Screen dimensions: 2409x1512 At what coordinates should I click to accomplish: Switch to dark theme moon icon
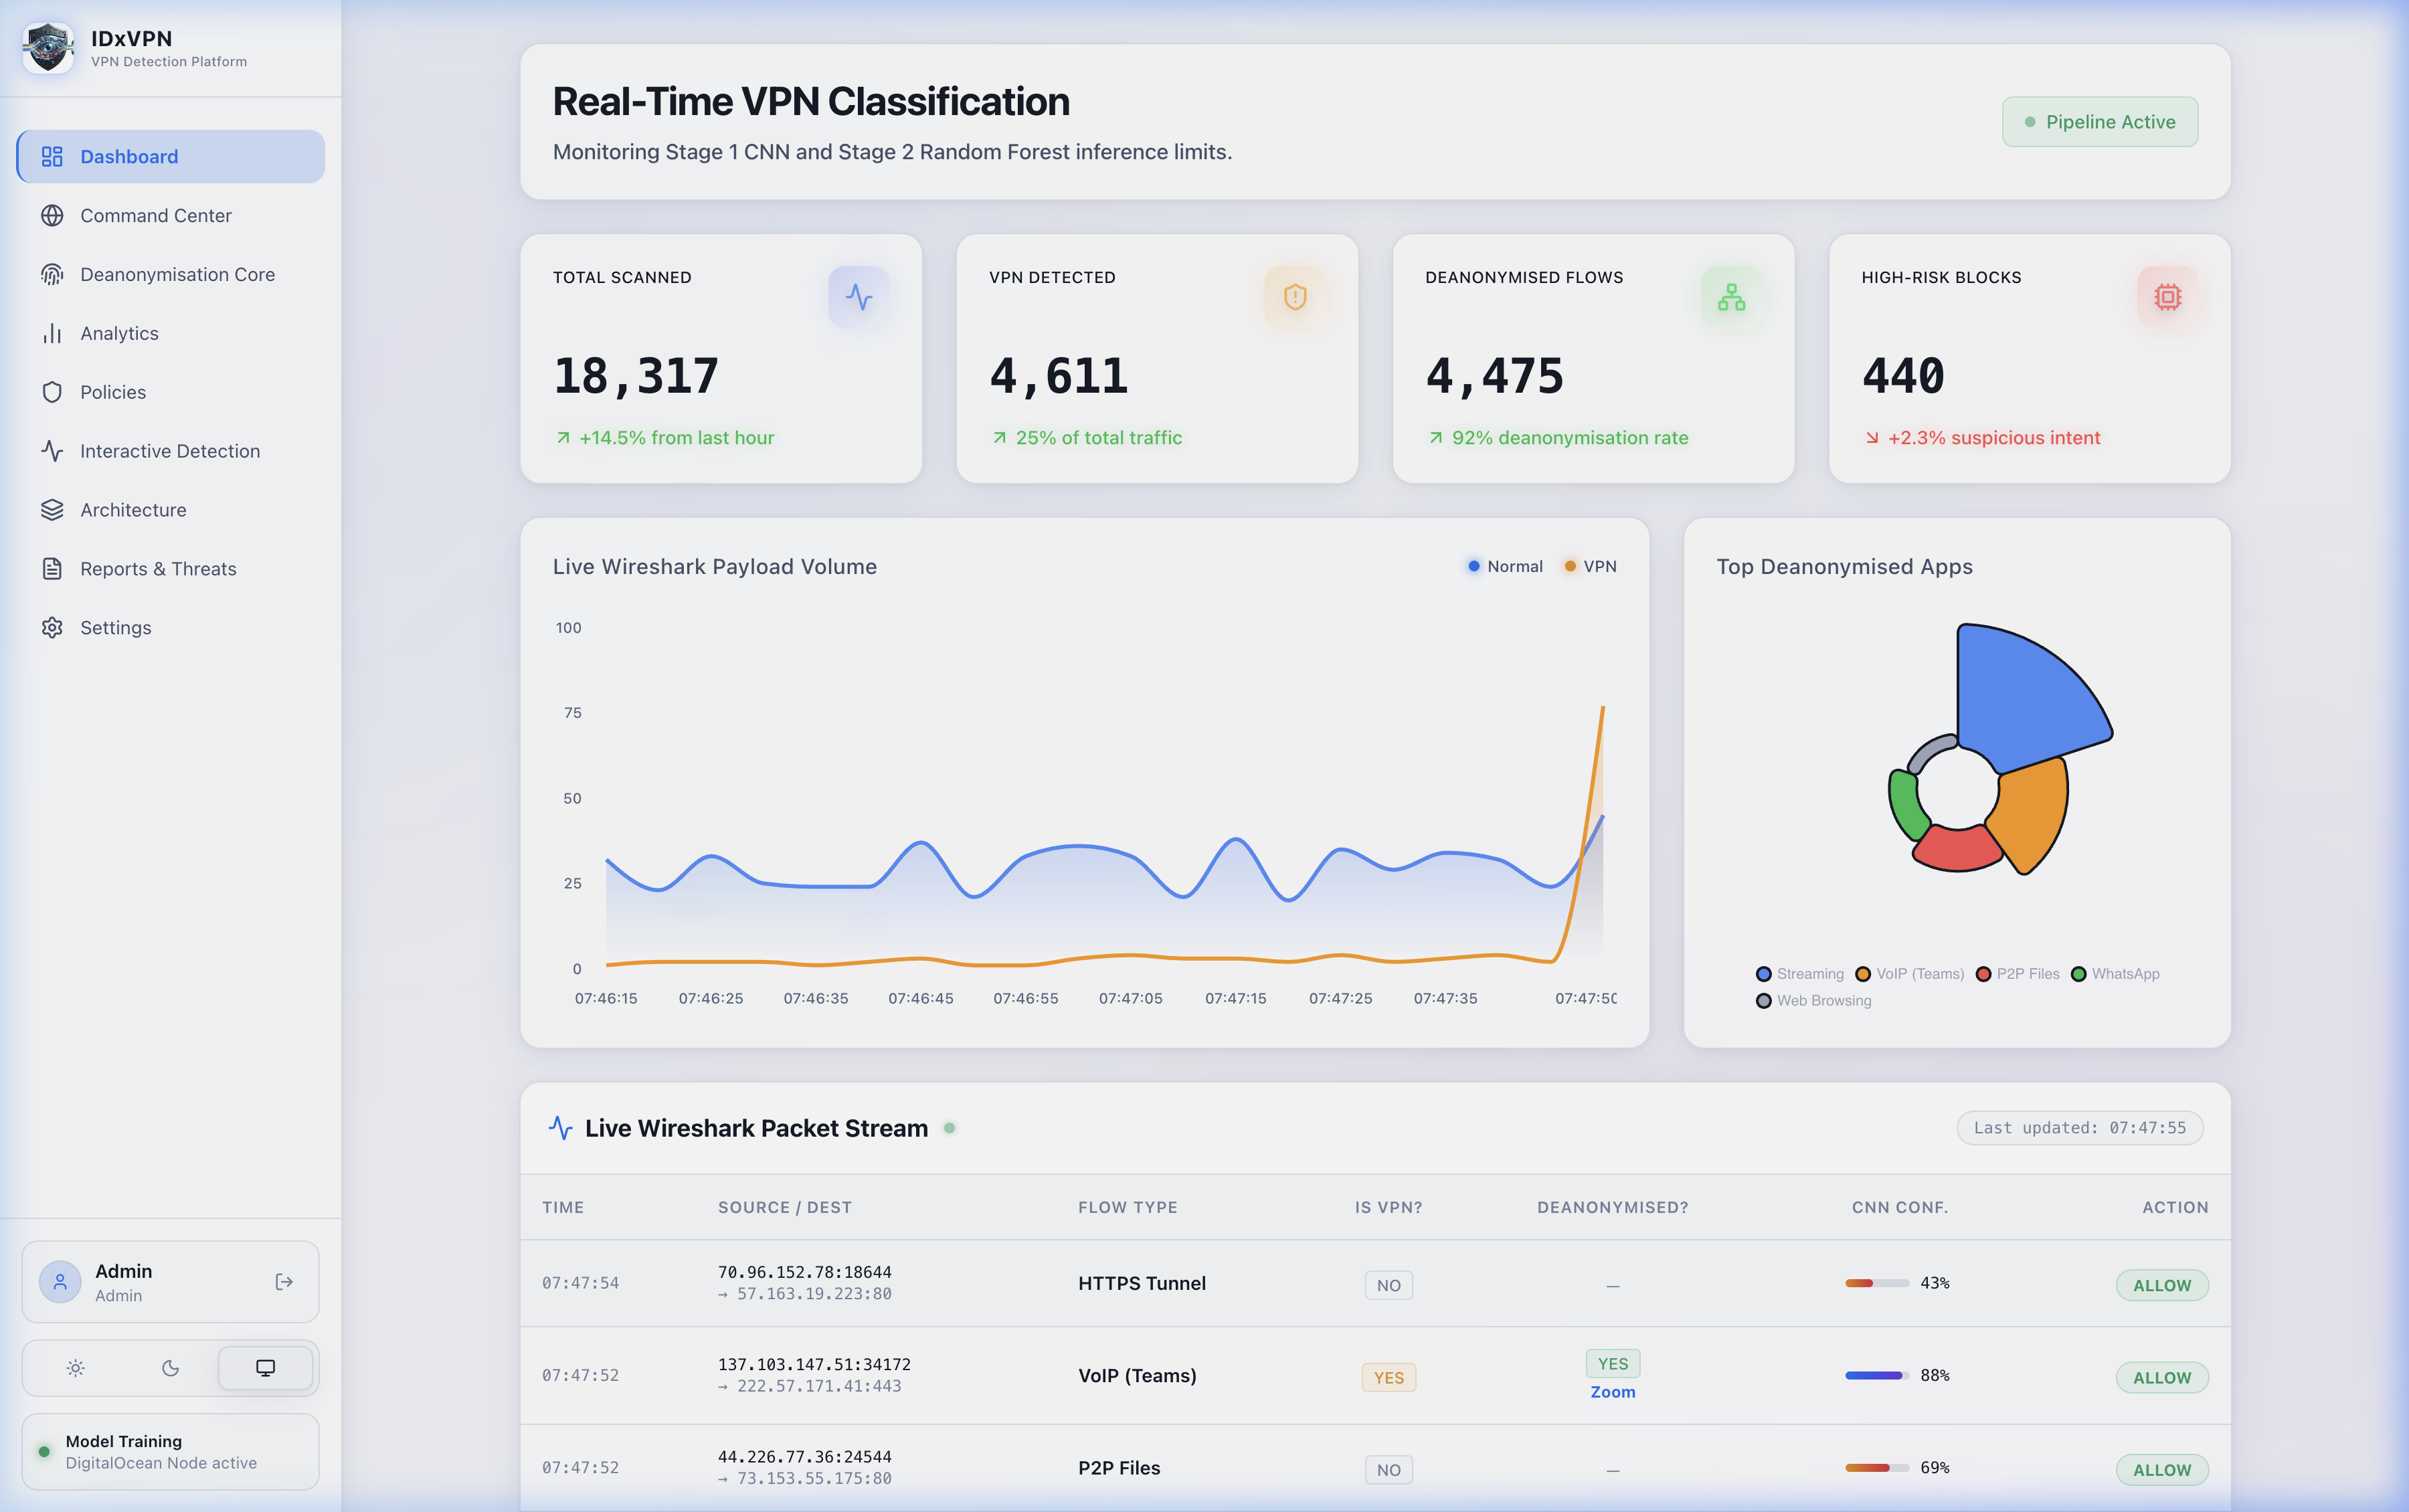click(170, 1368)
